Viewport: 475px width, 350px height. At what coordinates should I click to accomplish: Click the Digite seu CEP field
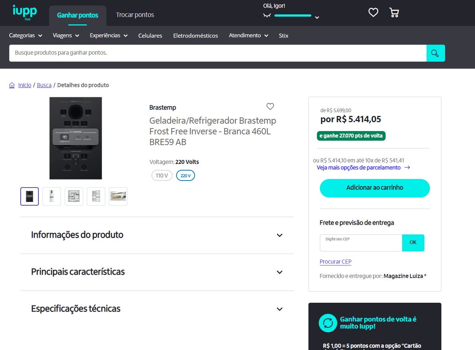[361, 243]
